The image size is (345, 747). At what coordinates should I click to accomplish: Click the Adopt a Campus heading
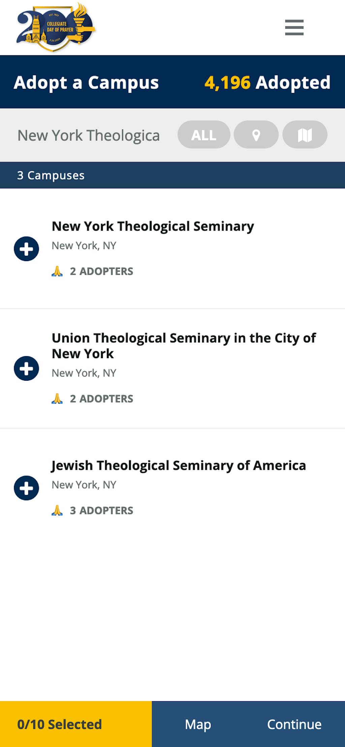point(86,83)
